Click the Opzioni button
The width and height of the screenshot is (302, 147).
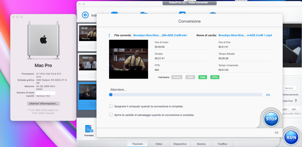(x=288, y=88)
